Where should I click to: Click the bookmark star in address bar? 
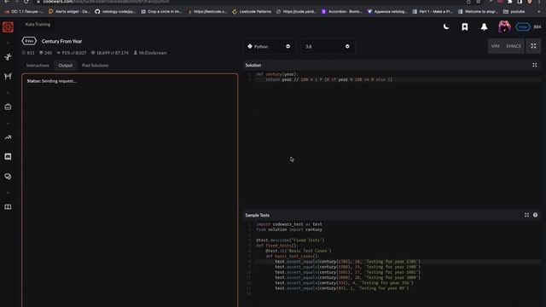478,2
